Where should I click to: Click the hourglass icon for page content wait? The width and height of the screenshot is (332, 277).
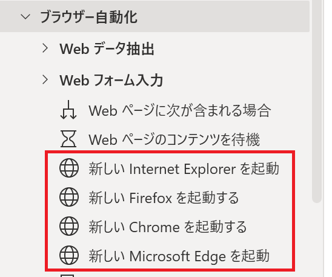click(x=68, y=139)
